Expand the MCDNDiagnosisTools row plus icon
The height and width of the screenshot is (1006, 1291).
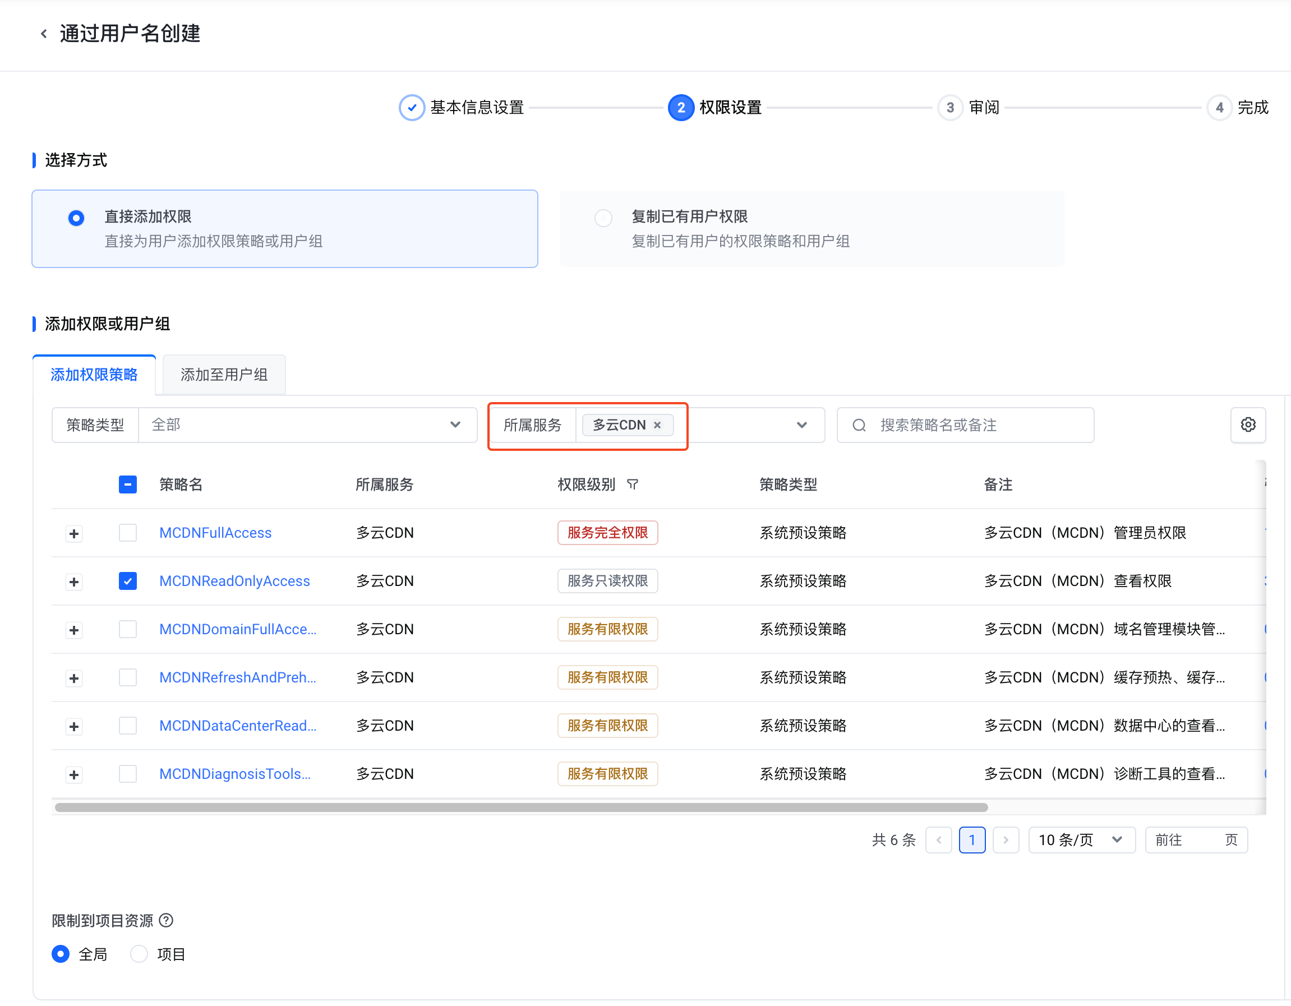74,775
